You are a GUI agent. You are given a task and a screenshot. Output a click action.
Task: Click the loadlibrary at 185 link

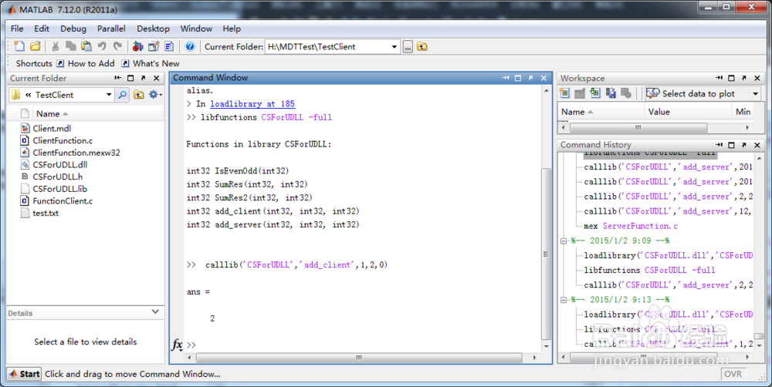point(252,104)
